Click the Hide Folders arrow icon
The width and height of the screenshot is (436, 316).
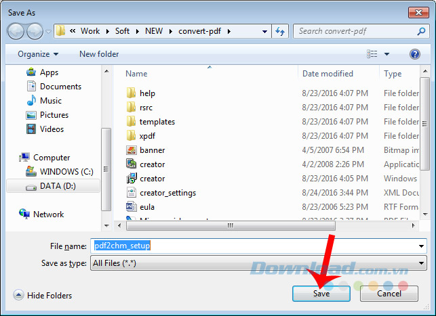tap(18, 295)
